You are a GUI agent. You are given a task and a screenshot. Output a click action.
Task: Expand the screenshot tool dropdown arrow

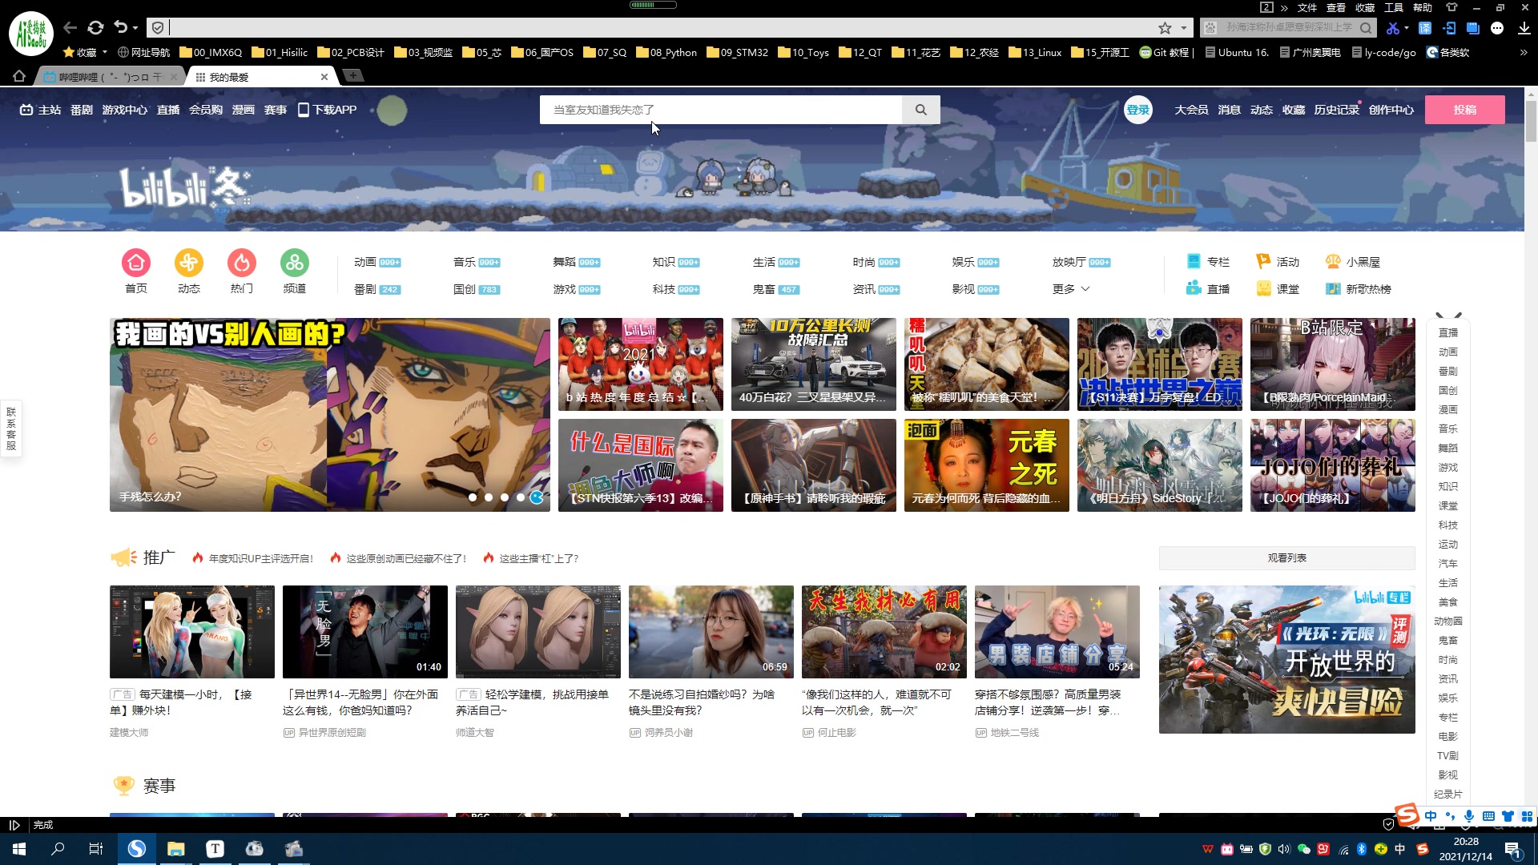[1407, 29]
